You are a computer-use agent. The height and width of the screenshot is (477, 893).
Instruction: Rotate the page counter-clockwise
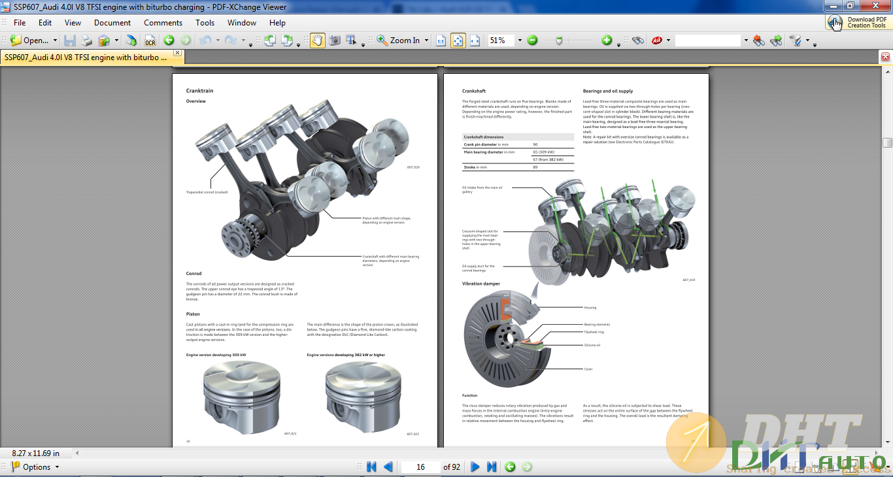269,41
